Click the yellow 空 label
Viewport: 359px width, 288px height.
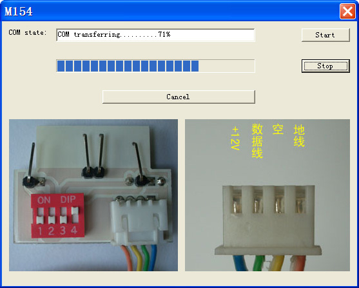[x=278, y=130]
